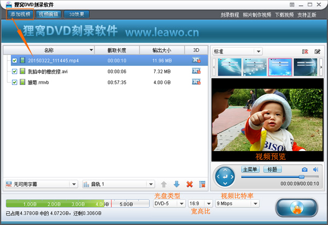Click the 添加视频 button

coord(20,14)
